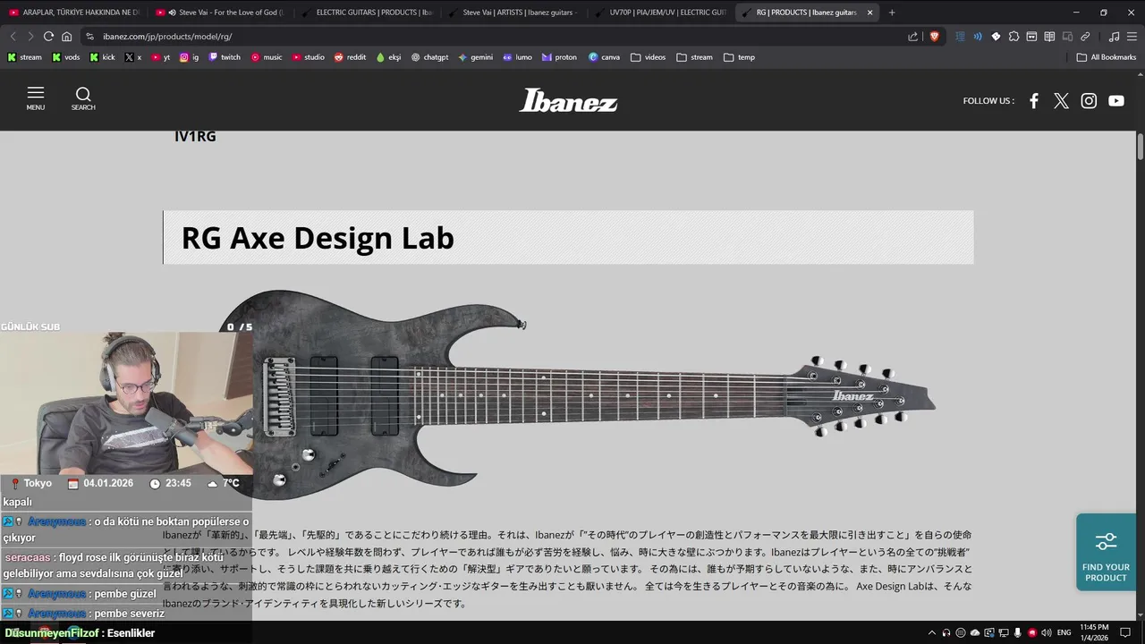The width and height of the screenshot is (1145, 644).
Task: Open the music bookmark
Action: (x=267, y=57)
